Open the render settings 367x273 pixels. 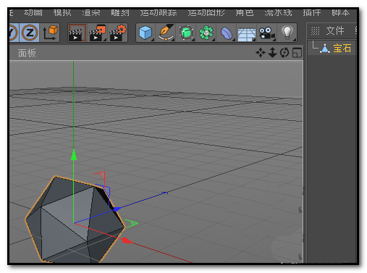[117, 33]
